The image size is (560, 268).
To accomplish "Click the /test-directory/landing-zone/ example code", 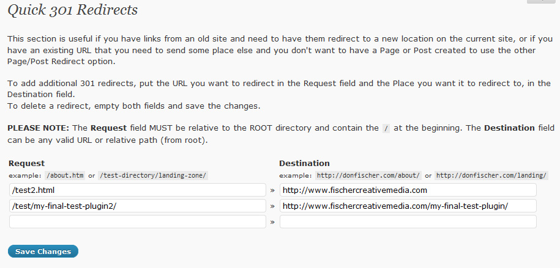I will click(x=153, y=176).
